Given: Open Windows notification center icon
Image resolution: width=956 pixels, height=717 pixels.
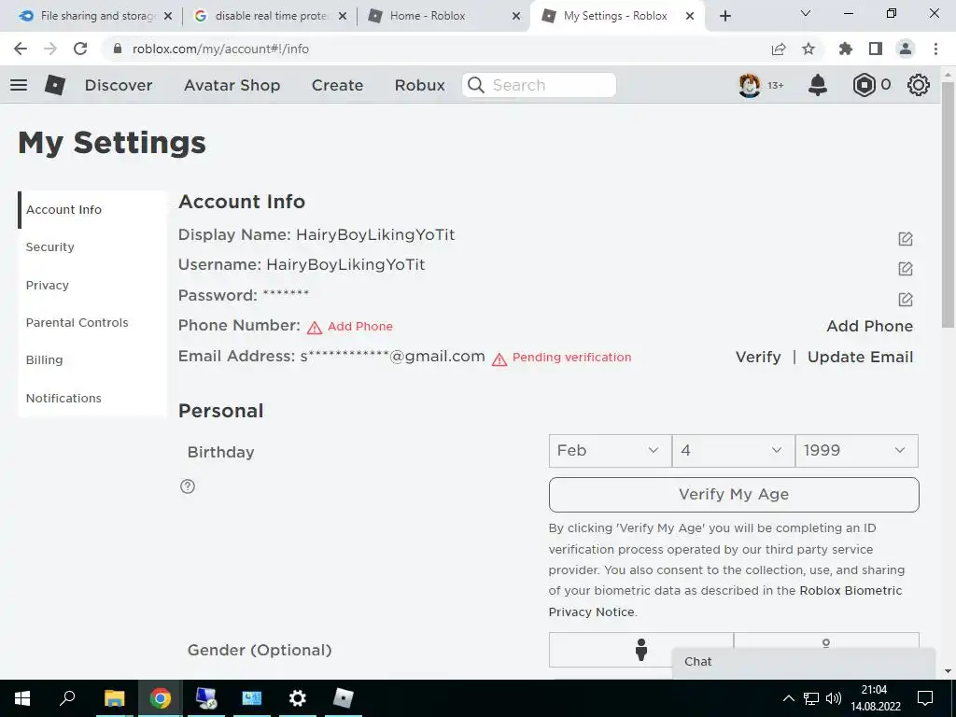Looking at the screenshot, I should tap(925, 698).
